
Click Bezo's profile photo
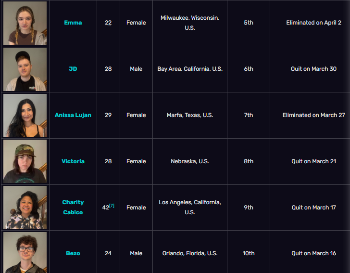pyautogui.click(x=25, y=252)
